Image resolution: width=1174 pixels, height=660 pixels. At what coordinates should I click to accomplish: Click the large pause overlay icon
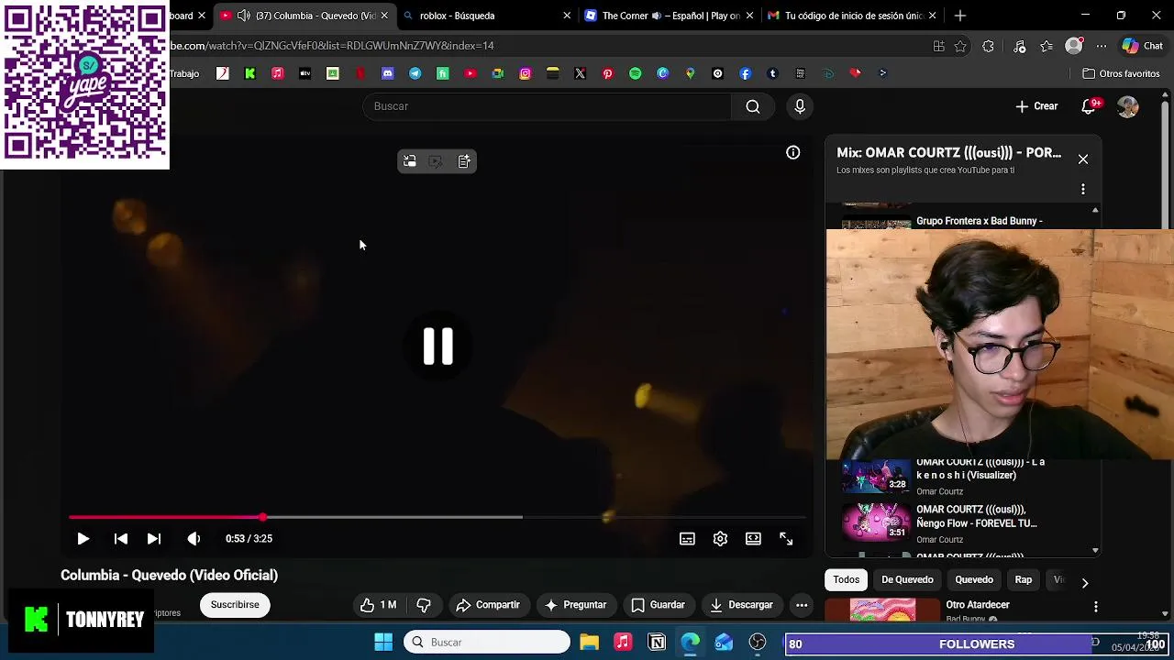point(437,346)
